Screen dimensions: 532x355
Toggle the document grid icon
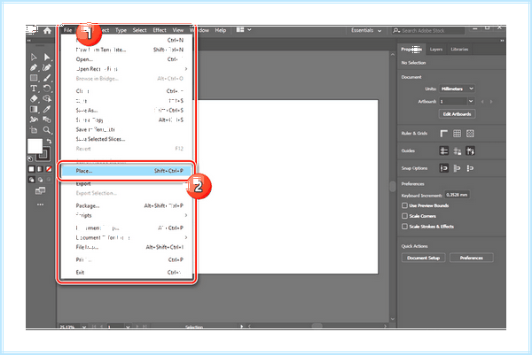tap(457, 134)
